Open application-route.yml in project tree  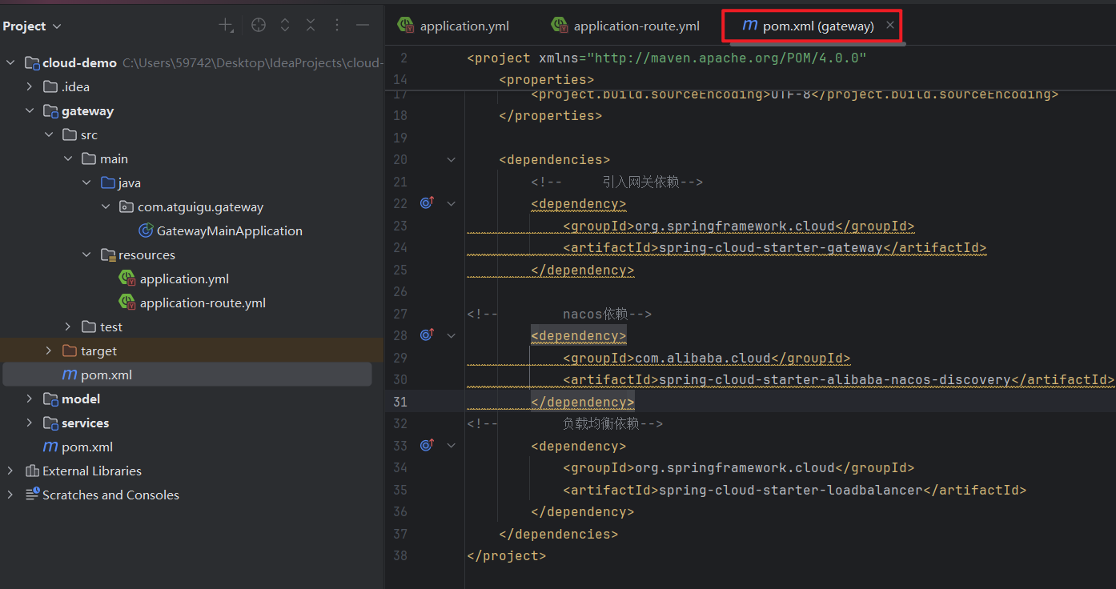[x=203, y=303]
